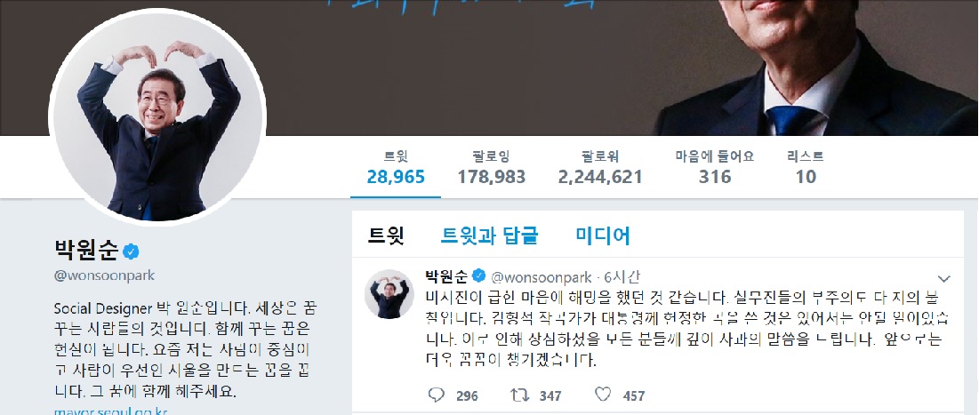979x415 pixels.
Task: Click @wonsoonpark handle under profile name
Action: click(x=104, y=275)
